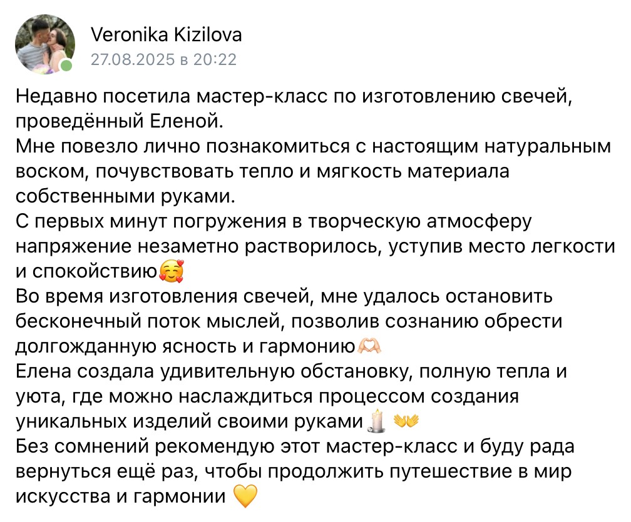631x522 pixels.
Task: Open the Veronika Kizilova profile avatar
Action: (x=45, y=44)
